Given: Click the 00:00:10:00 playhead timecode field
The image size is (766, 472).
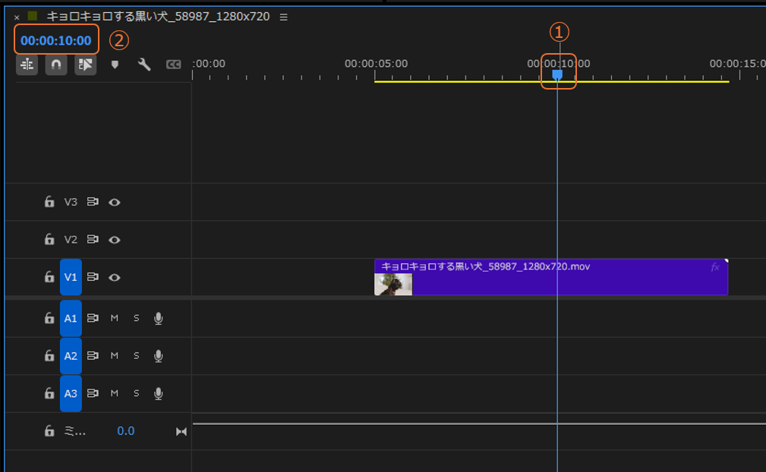Looking at the screenshot, I should point(56,40).
